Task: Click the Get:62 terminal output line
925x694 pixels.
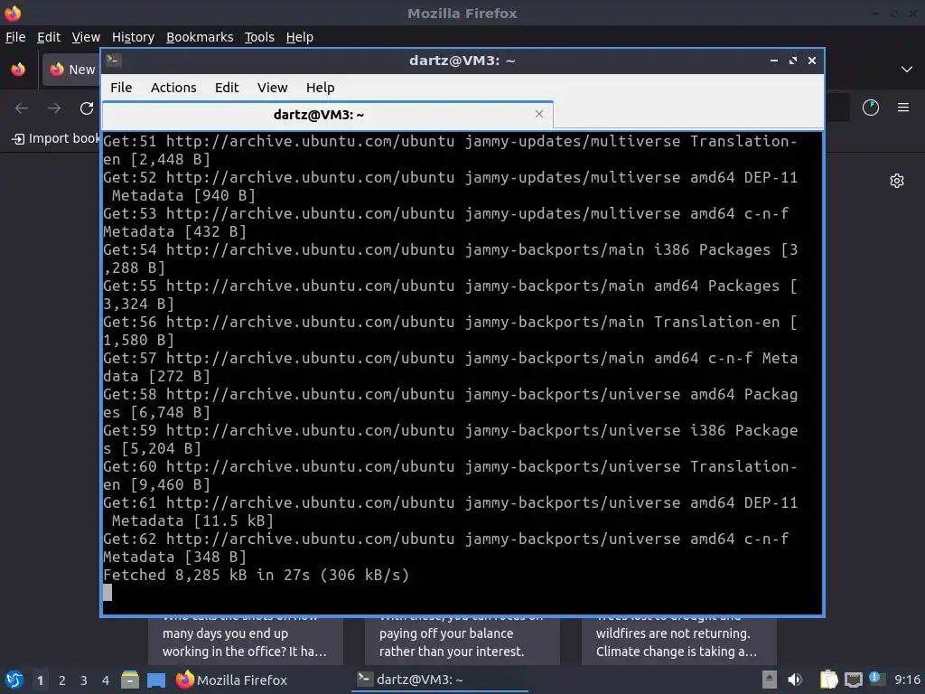Action: click(446, 548)
